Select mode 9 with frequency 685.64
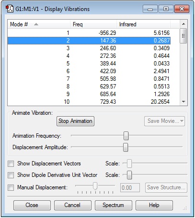 [89, 94]
